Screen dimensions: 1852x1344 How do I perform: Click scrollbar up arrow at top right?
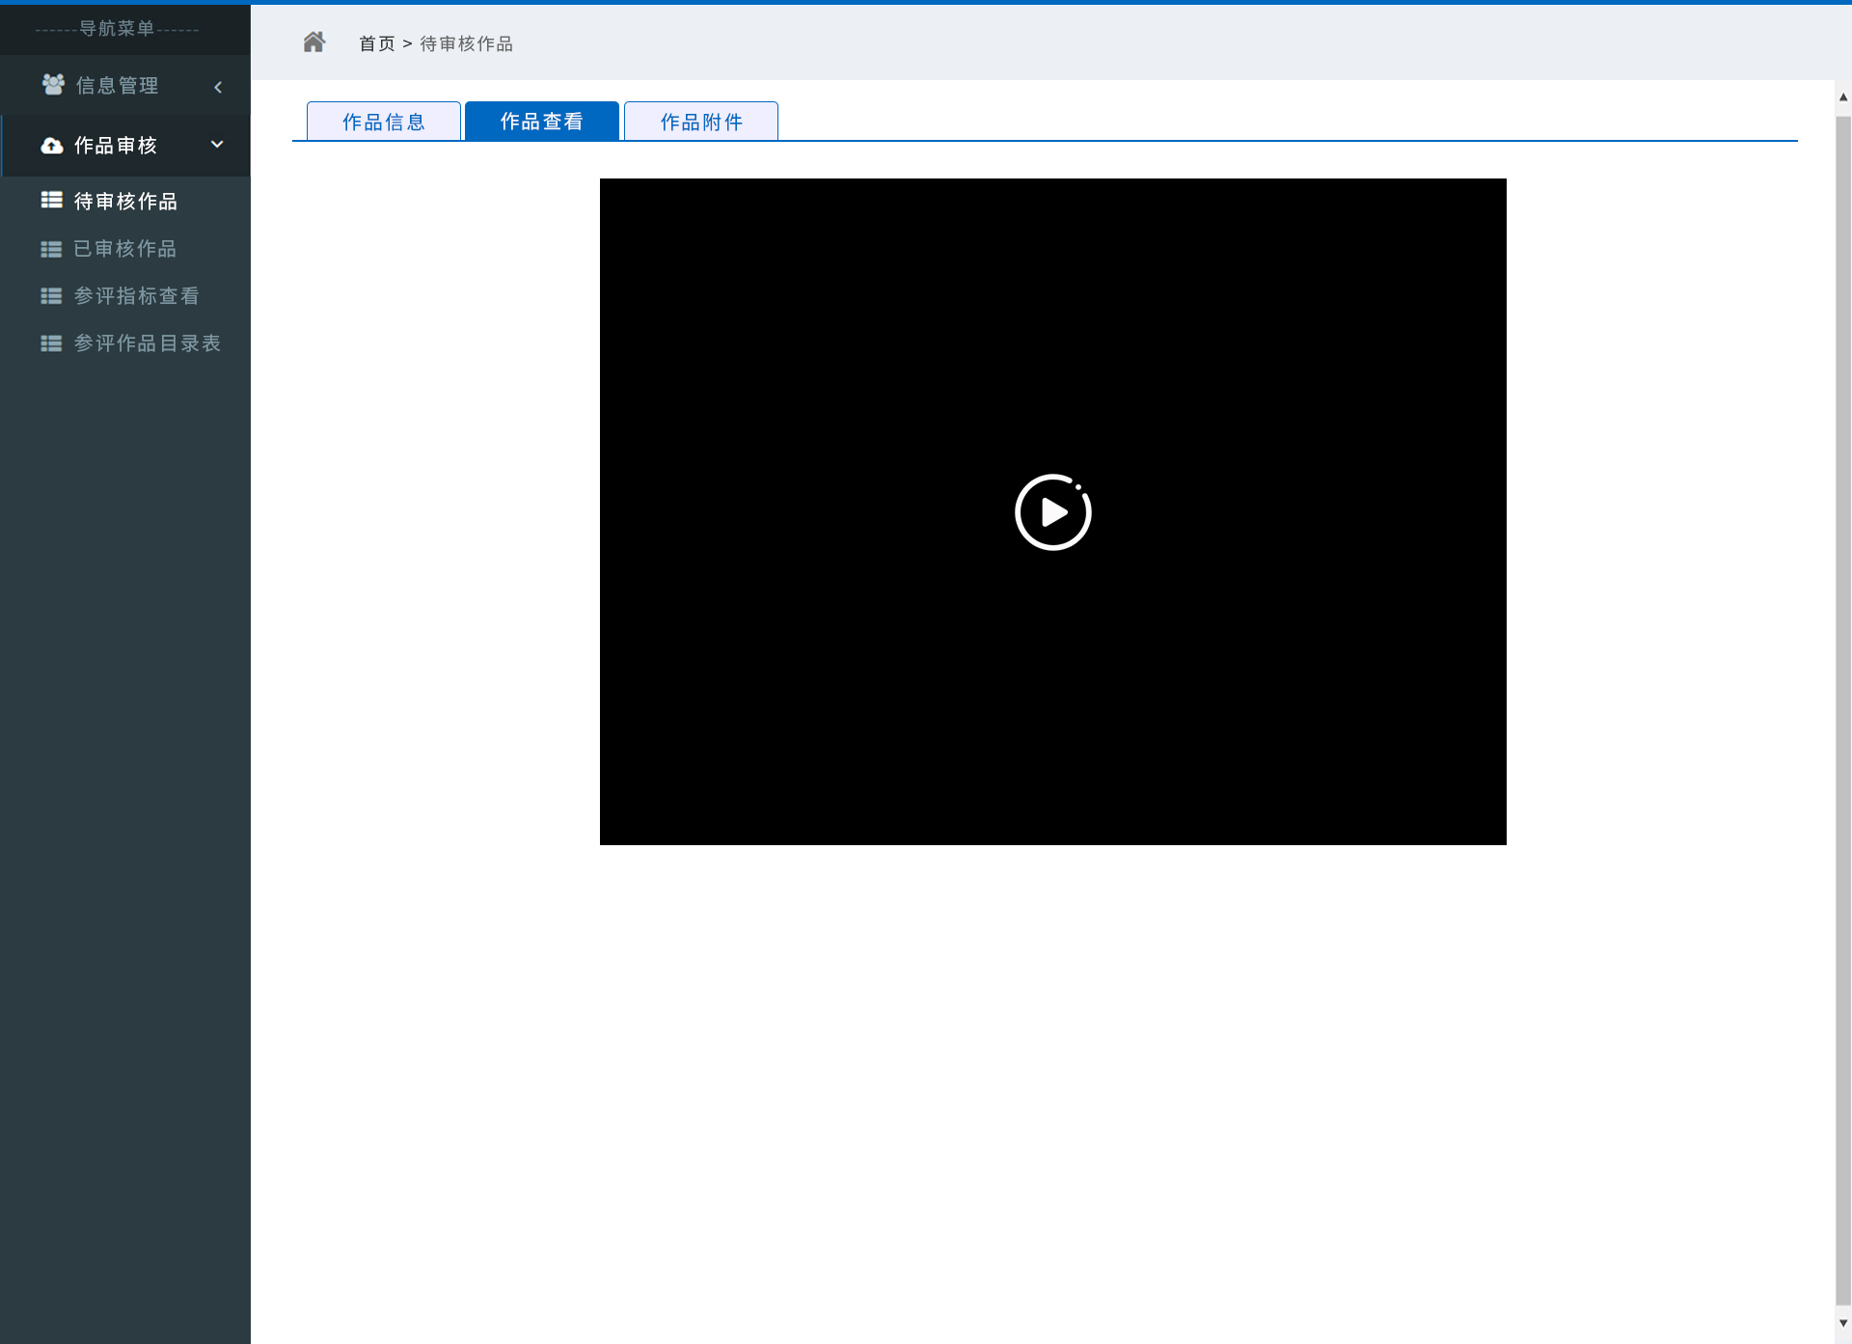click(1843, 97)
